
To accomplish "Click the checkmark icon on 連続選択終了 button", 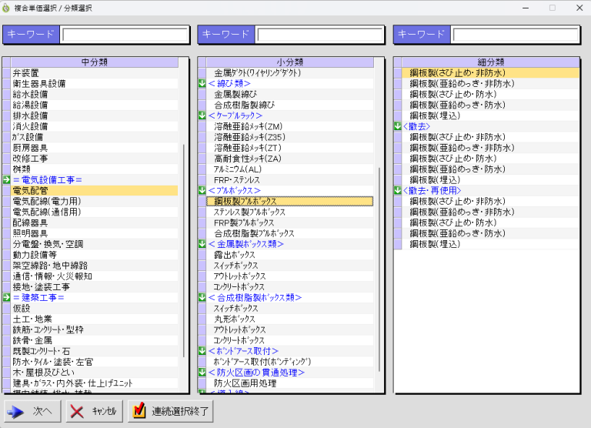I will (x=139, y=410).
